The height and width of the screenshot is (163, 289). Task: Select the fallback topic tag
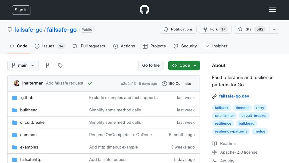[222, 108]
